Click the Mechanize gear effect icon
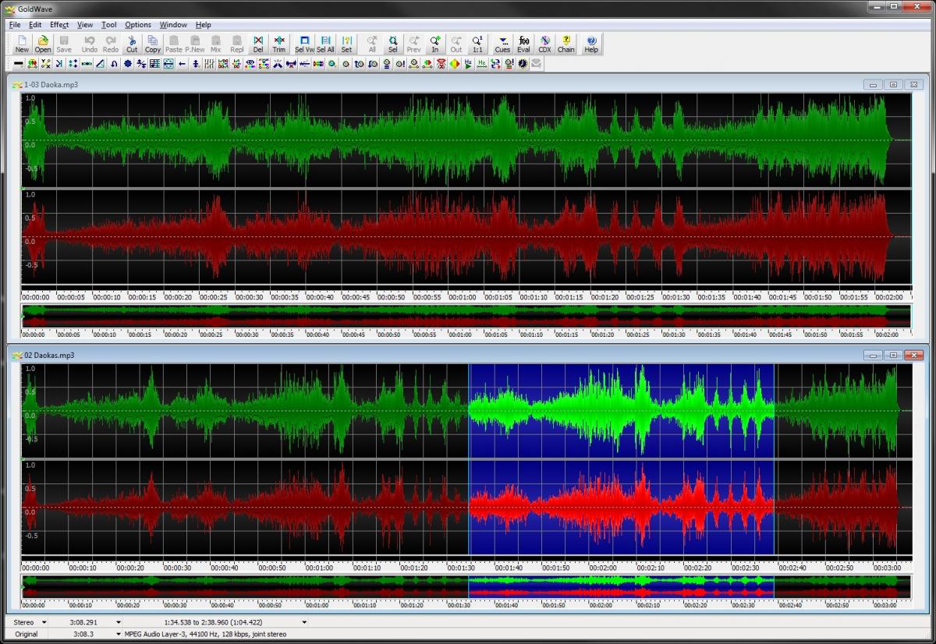The width and height of the screenshot is (936, 644). [127, 63]
